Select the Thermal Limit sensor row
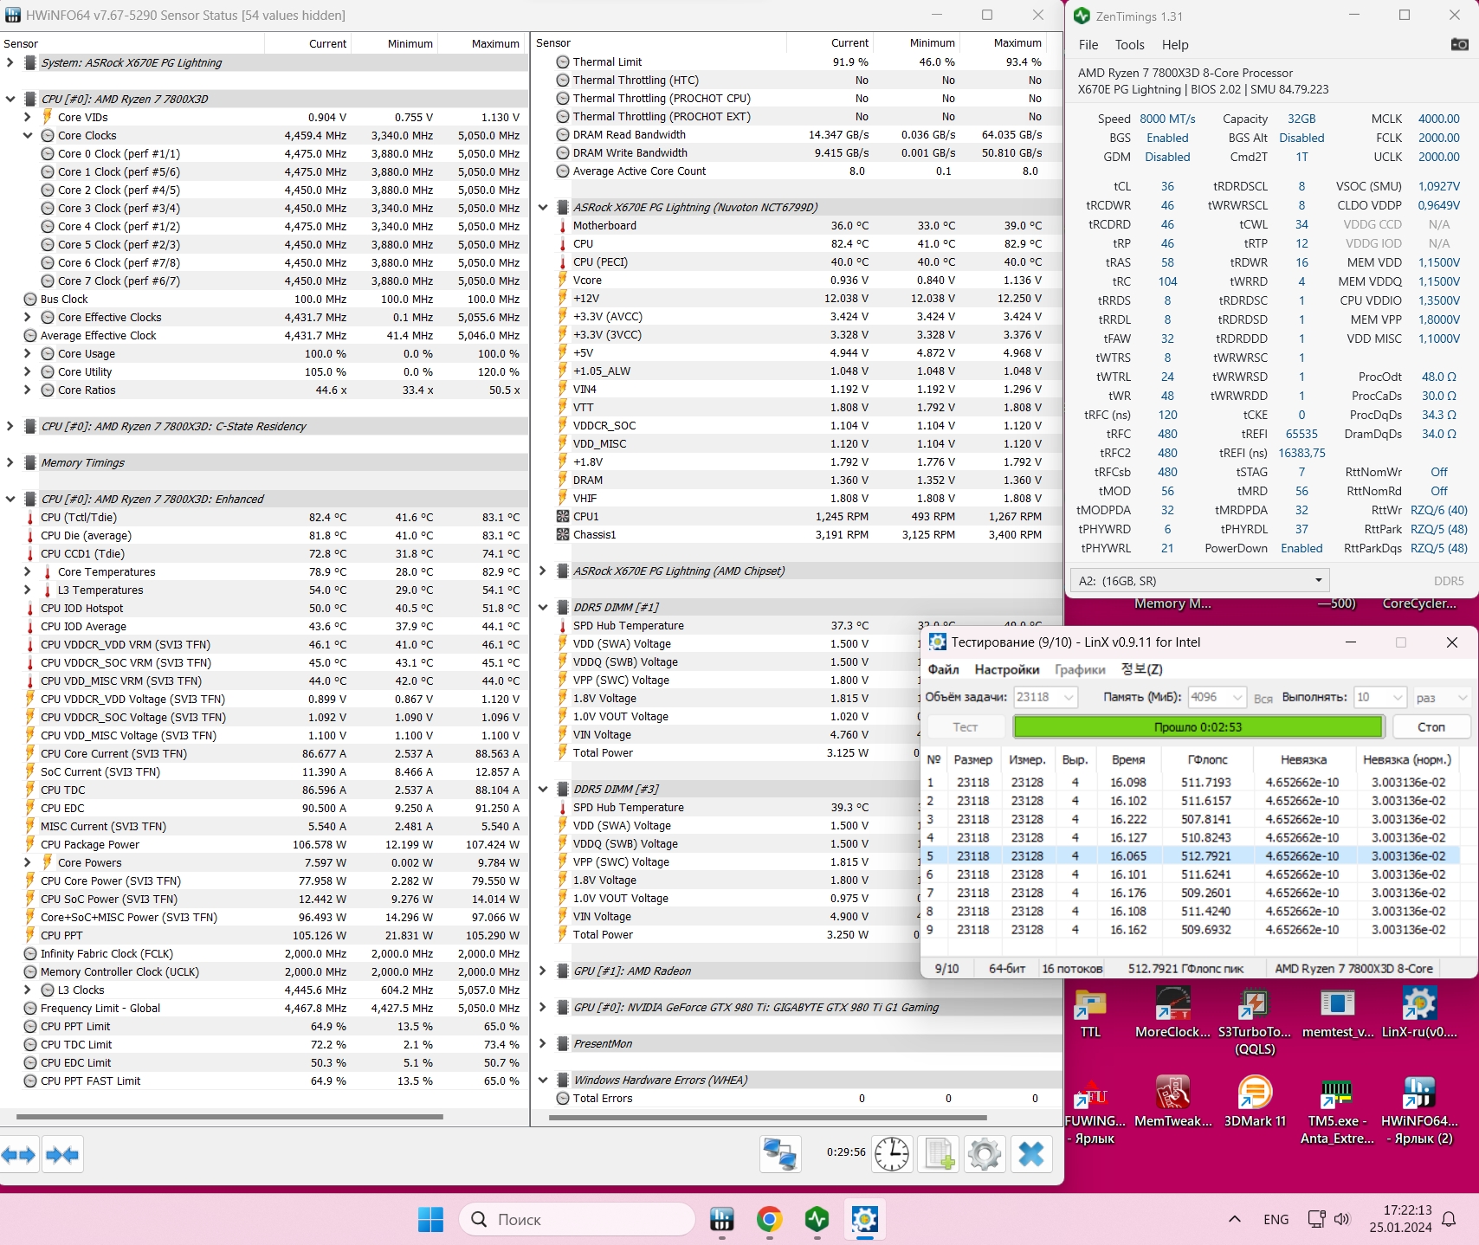The height and width of the screenshot is (1245, 1479). pos(797,61)
